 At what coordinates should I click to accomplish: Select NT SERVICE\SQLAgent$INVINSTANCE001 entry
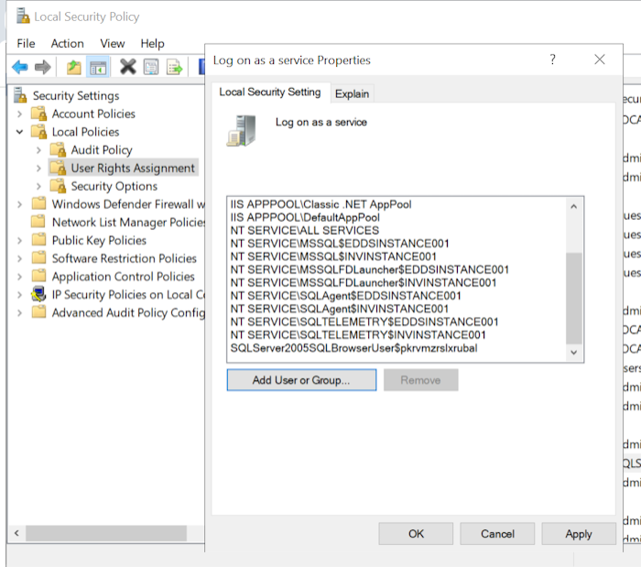tap(340, 309)
